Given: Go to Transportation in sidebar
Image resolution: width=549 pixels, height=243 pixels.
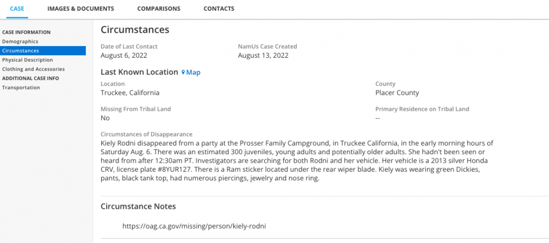Looking at the screenshot, I should click(x=21, y=87).
